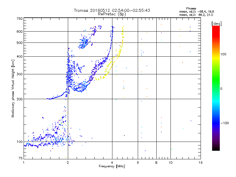Image resolution: width=236 pixels, height=177 pixels.
Task: Click the x-axis tick label '16'
Action: click(x=201, y=163)
